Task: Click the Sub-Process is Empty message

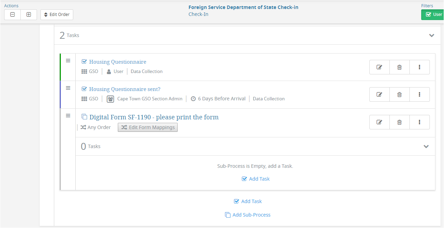Action: click(255, 166)
